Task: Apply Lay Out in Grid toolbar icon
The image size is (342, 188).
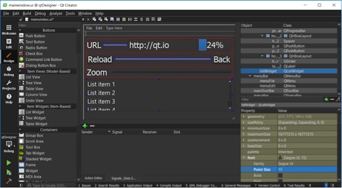Action: click(147, 20)
